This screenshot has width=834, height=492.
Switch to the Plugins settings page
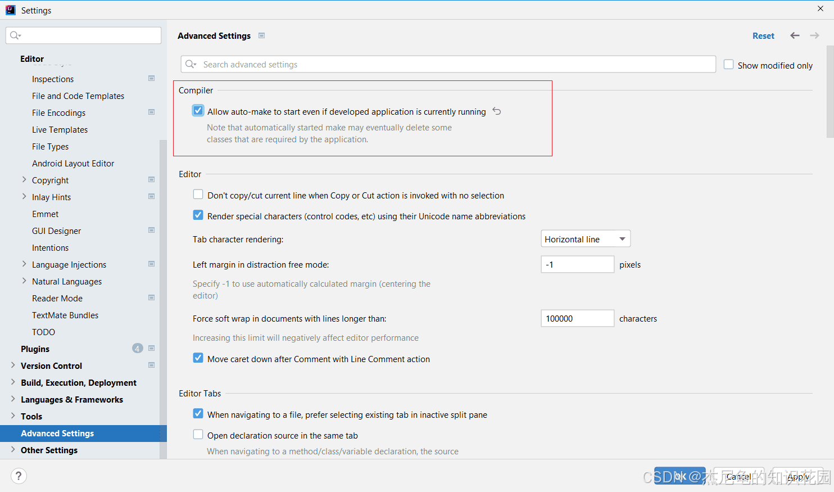[x=35, y=349]
